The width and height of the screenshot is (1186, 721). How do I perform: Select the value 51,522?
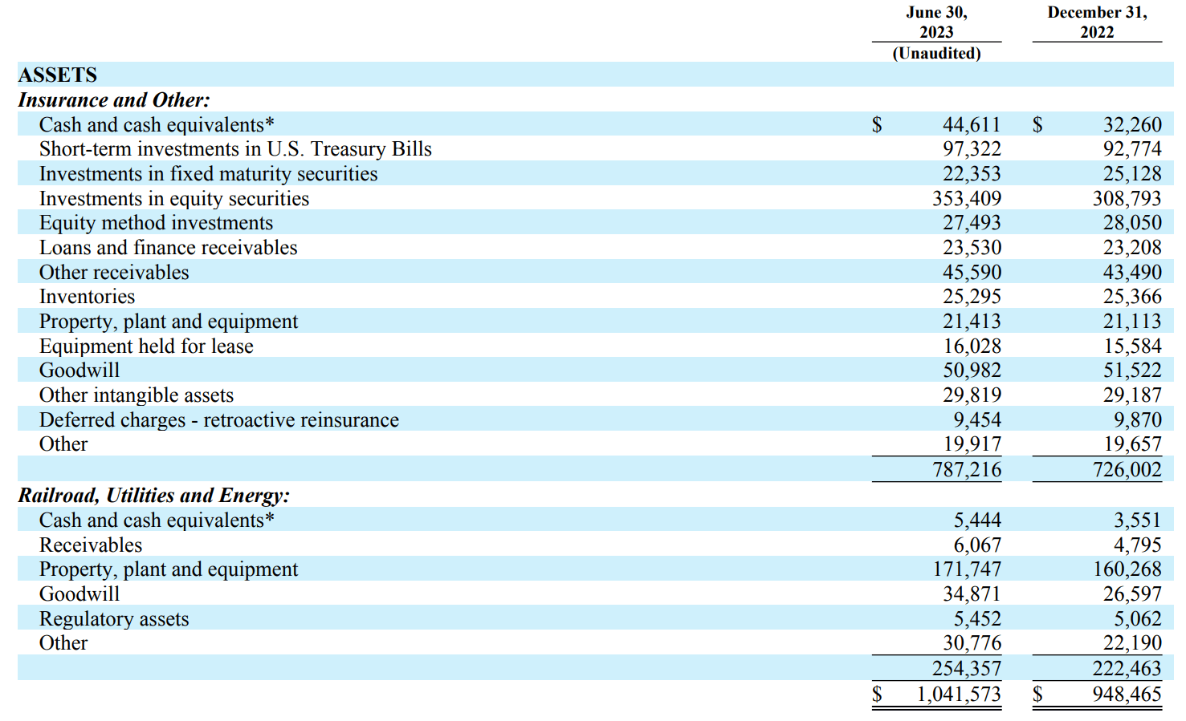[1132, 371]
